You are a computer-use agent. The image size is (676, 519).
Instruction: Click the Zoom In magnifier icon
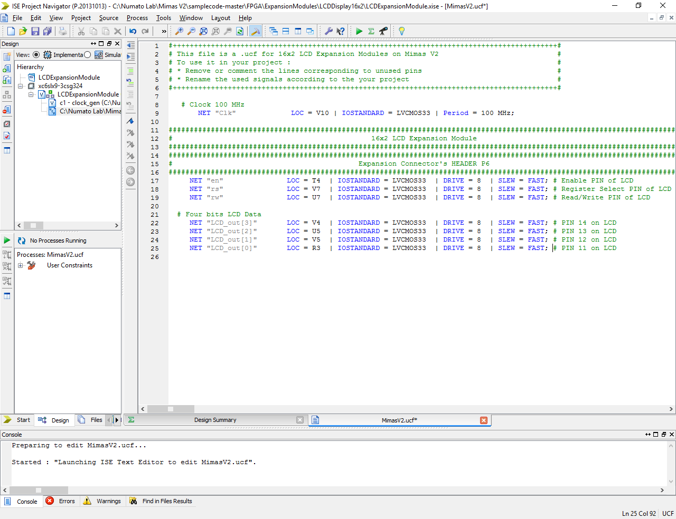[180, 31]
